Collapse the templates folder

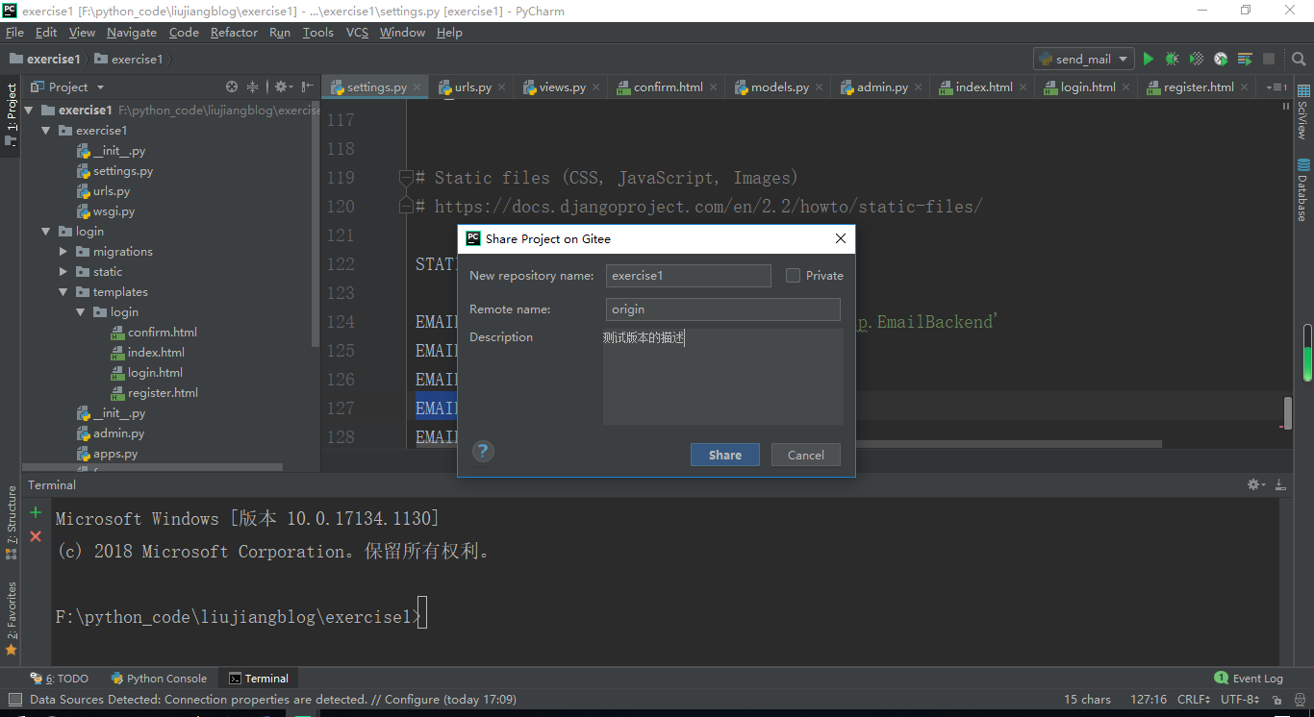click(63, 291)
